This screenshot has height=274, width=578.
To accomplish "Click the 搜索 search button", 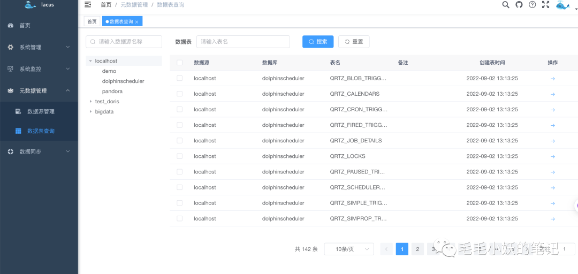I will pyautogui.click(x=318, y=42).
